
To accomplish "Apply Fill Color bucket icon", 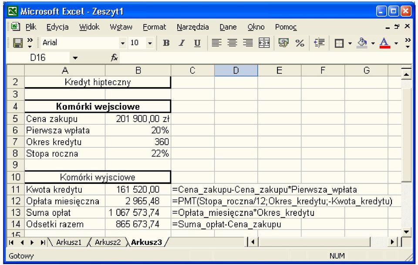I will [x=362, y=43].
